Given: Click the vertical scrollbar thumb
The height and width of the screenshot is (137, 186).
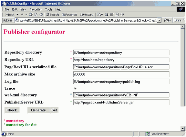Looking at the screenshot, I should [182, 68].
